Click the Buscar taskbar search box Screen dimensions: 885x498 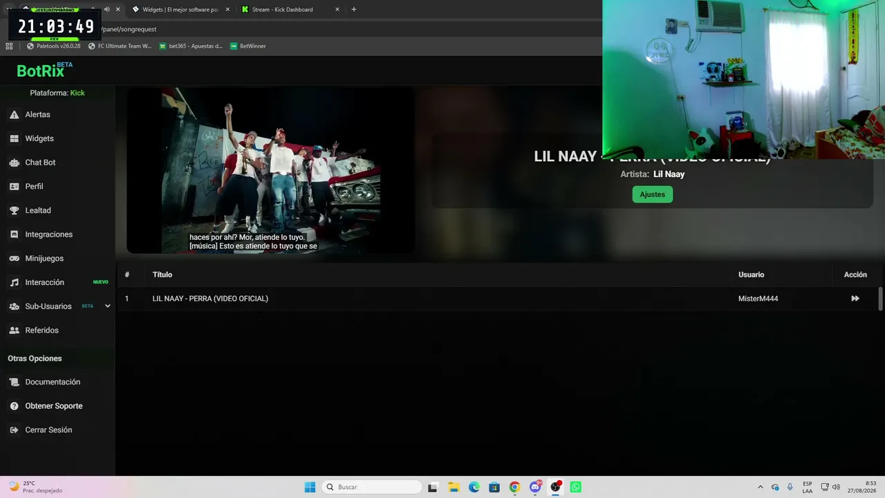372,487
